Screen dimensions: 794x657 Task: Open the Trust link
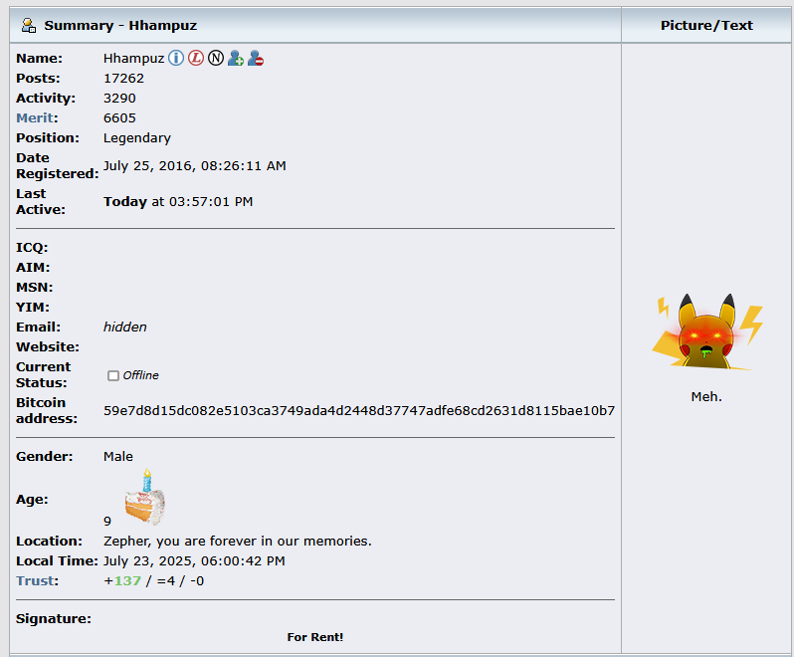pyautogui.click(x=35, y=581)
